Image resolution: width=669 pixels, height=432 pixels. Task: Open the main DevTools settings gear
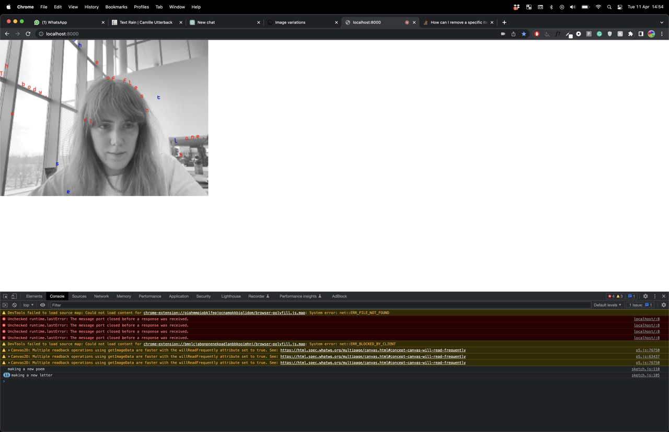tap(645, 296)
